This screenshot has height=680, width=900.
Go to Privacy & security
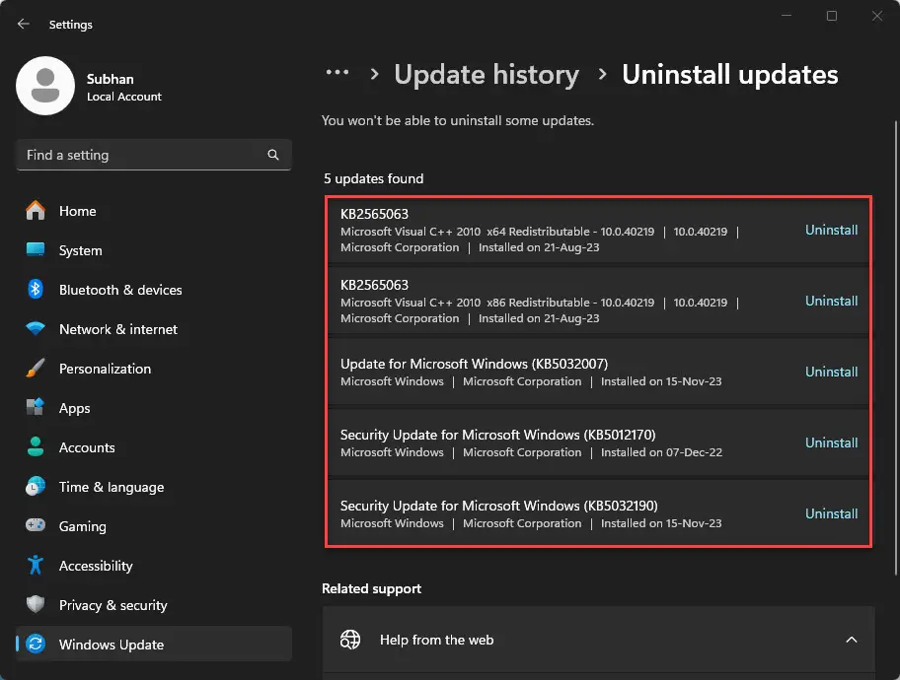point(154,605)
